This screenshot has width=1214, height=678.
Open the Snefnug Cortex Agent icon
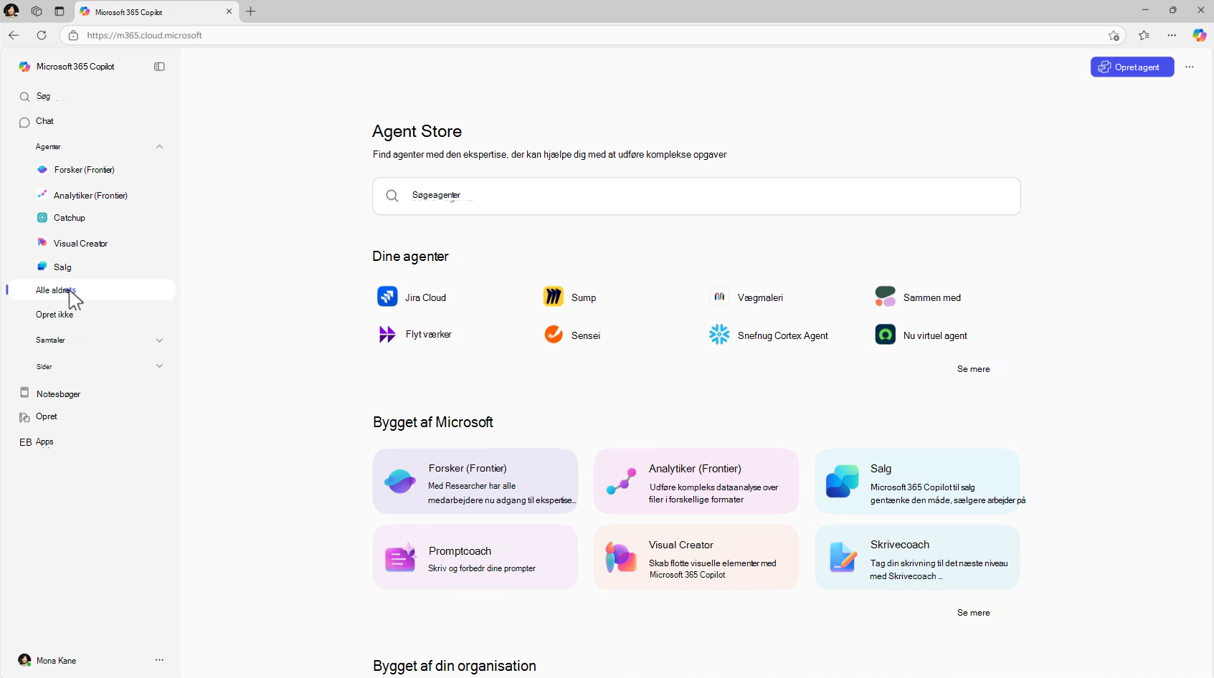(x=719, y=334)
